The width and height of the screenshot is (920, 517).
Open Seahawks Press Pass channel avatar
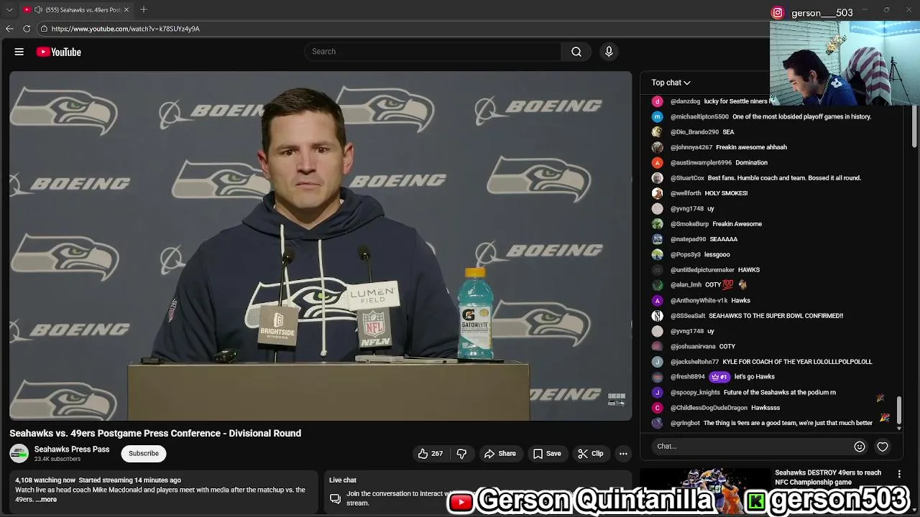[19, 454]
